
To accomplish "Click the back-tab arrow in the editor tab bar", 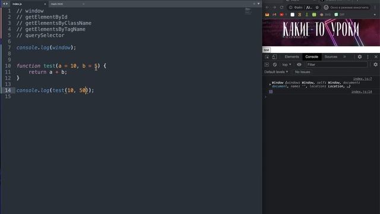I will coord(4,4).
